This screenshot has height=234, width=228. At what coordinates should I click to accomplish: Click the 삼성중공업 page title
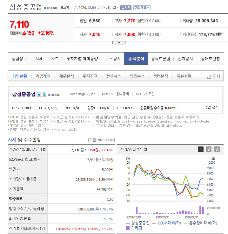(26, 7)
